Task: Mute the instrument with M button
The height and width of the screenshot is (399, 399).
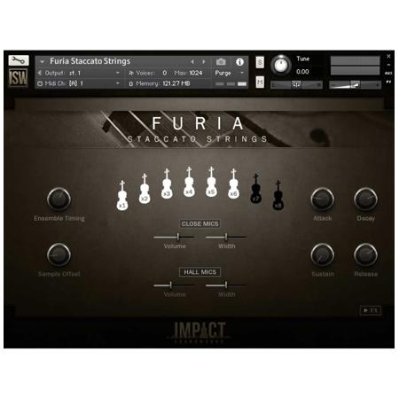Action: (x=260, y=82)
